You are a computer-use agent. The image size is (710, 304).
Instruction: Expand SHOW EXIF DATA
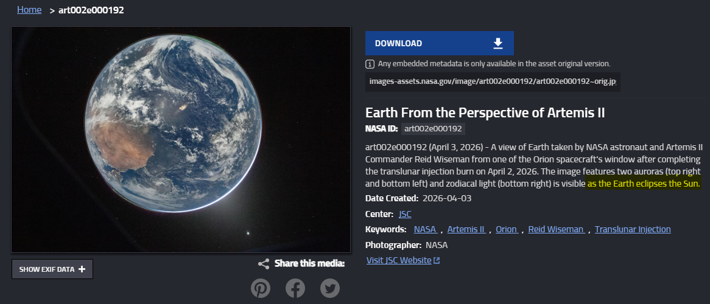[x=52, y=269]
